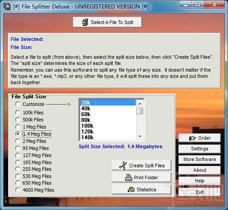Choose the 530 Meg Files option
Viewport: 228px width, 210px height.
18,176
